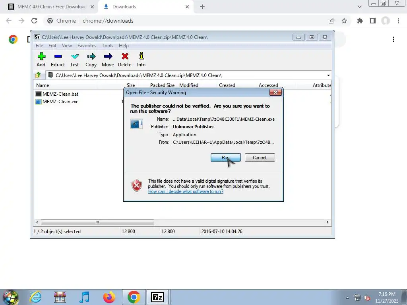Open the Help menu in 7-Zip
Image resolution: width=407 pixels, height=305 pixels.
[x=124, y=46]
